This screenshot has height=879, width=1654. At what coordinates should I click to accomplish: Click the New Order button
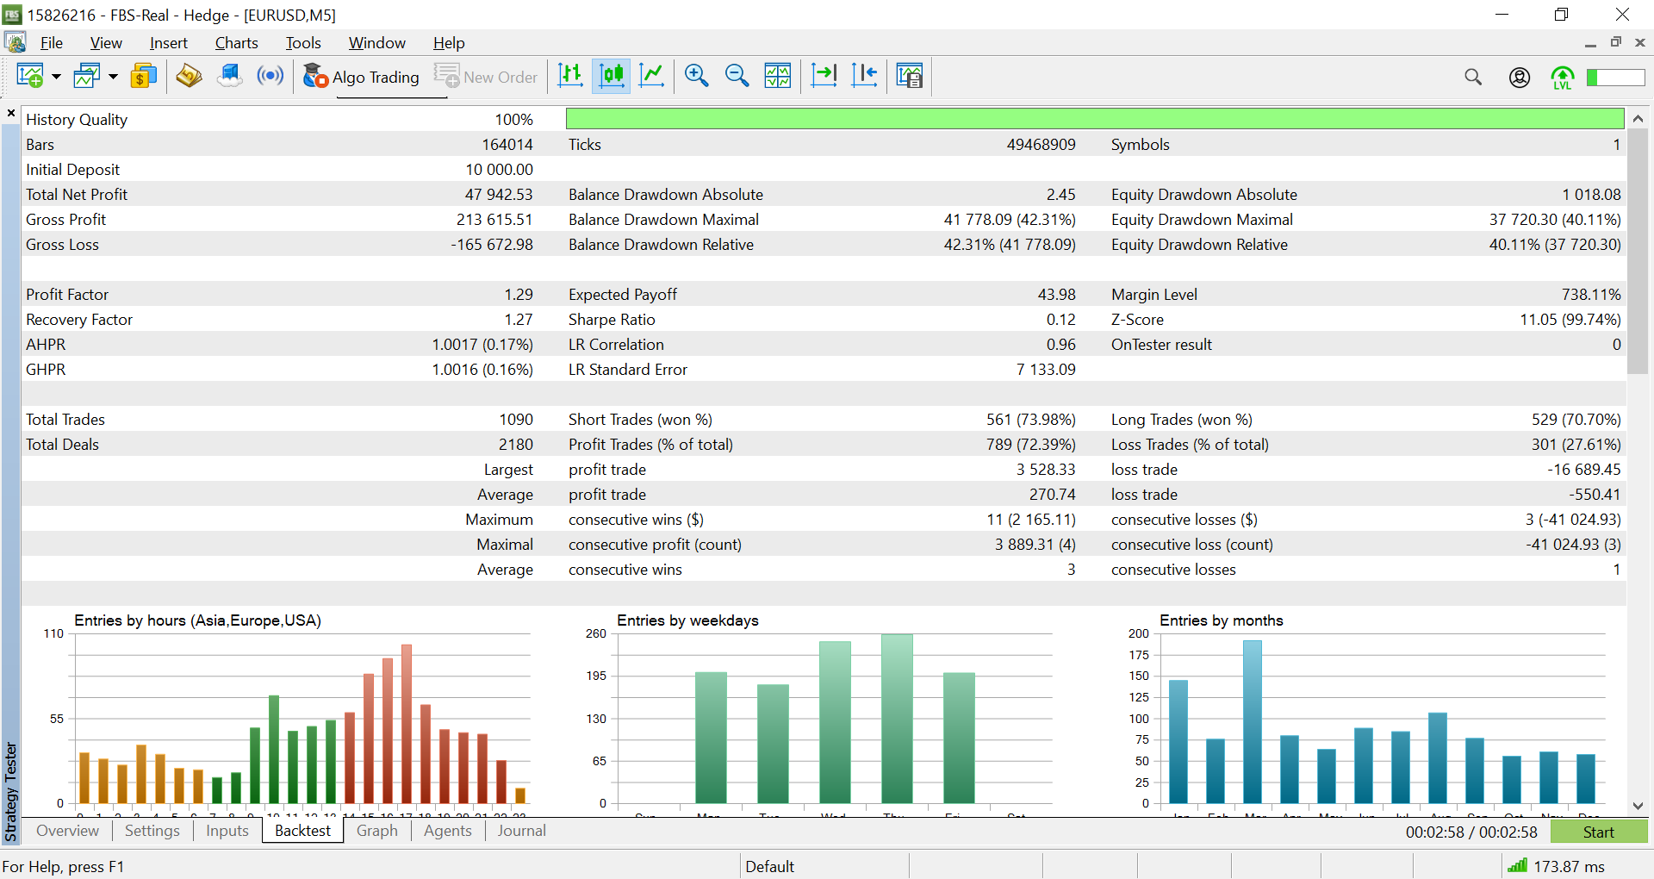pyautogui.click(x=486, y=77)
